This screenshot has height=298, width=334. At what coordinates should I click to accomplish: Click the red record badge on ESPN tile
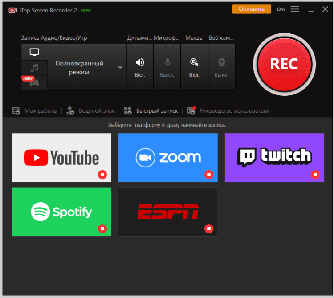click(x=209, y=229)
